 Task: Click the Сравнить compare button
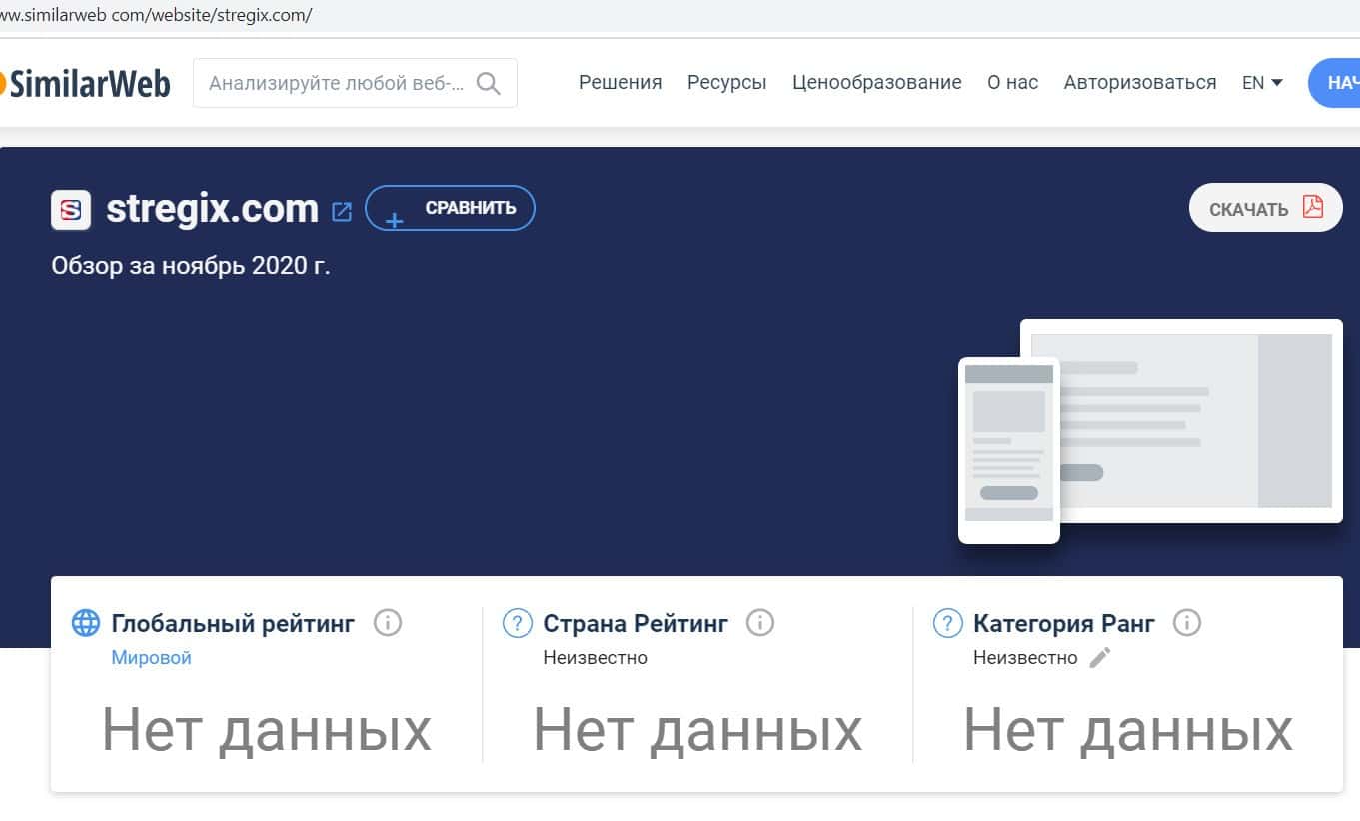pyautogui.click(x=450, y=208)
